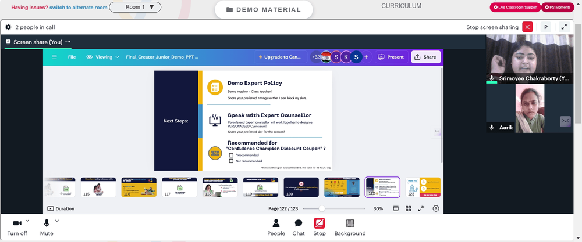This screenshot has height=242, width=582.
Task: Open the People panel
Action: tap(276, 227)
